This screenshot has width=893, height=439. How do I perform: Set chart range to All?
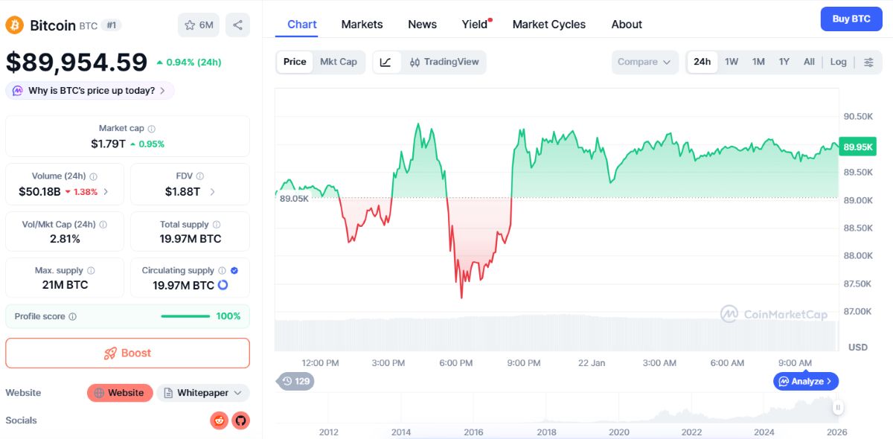809,62
